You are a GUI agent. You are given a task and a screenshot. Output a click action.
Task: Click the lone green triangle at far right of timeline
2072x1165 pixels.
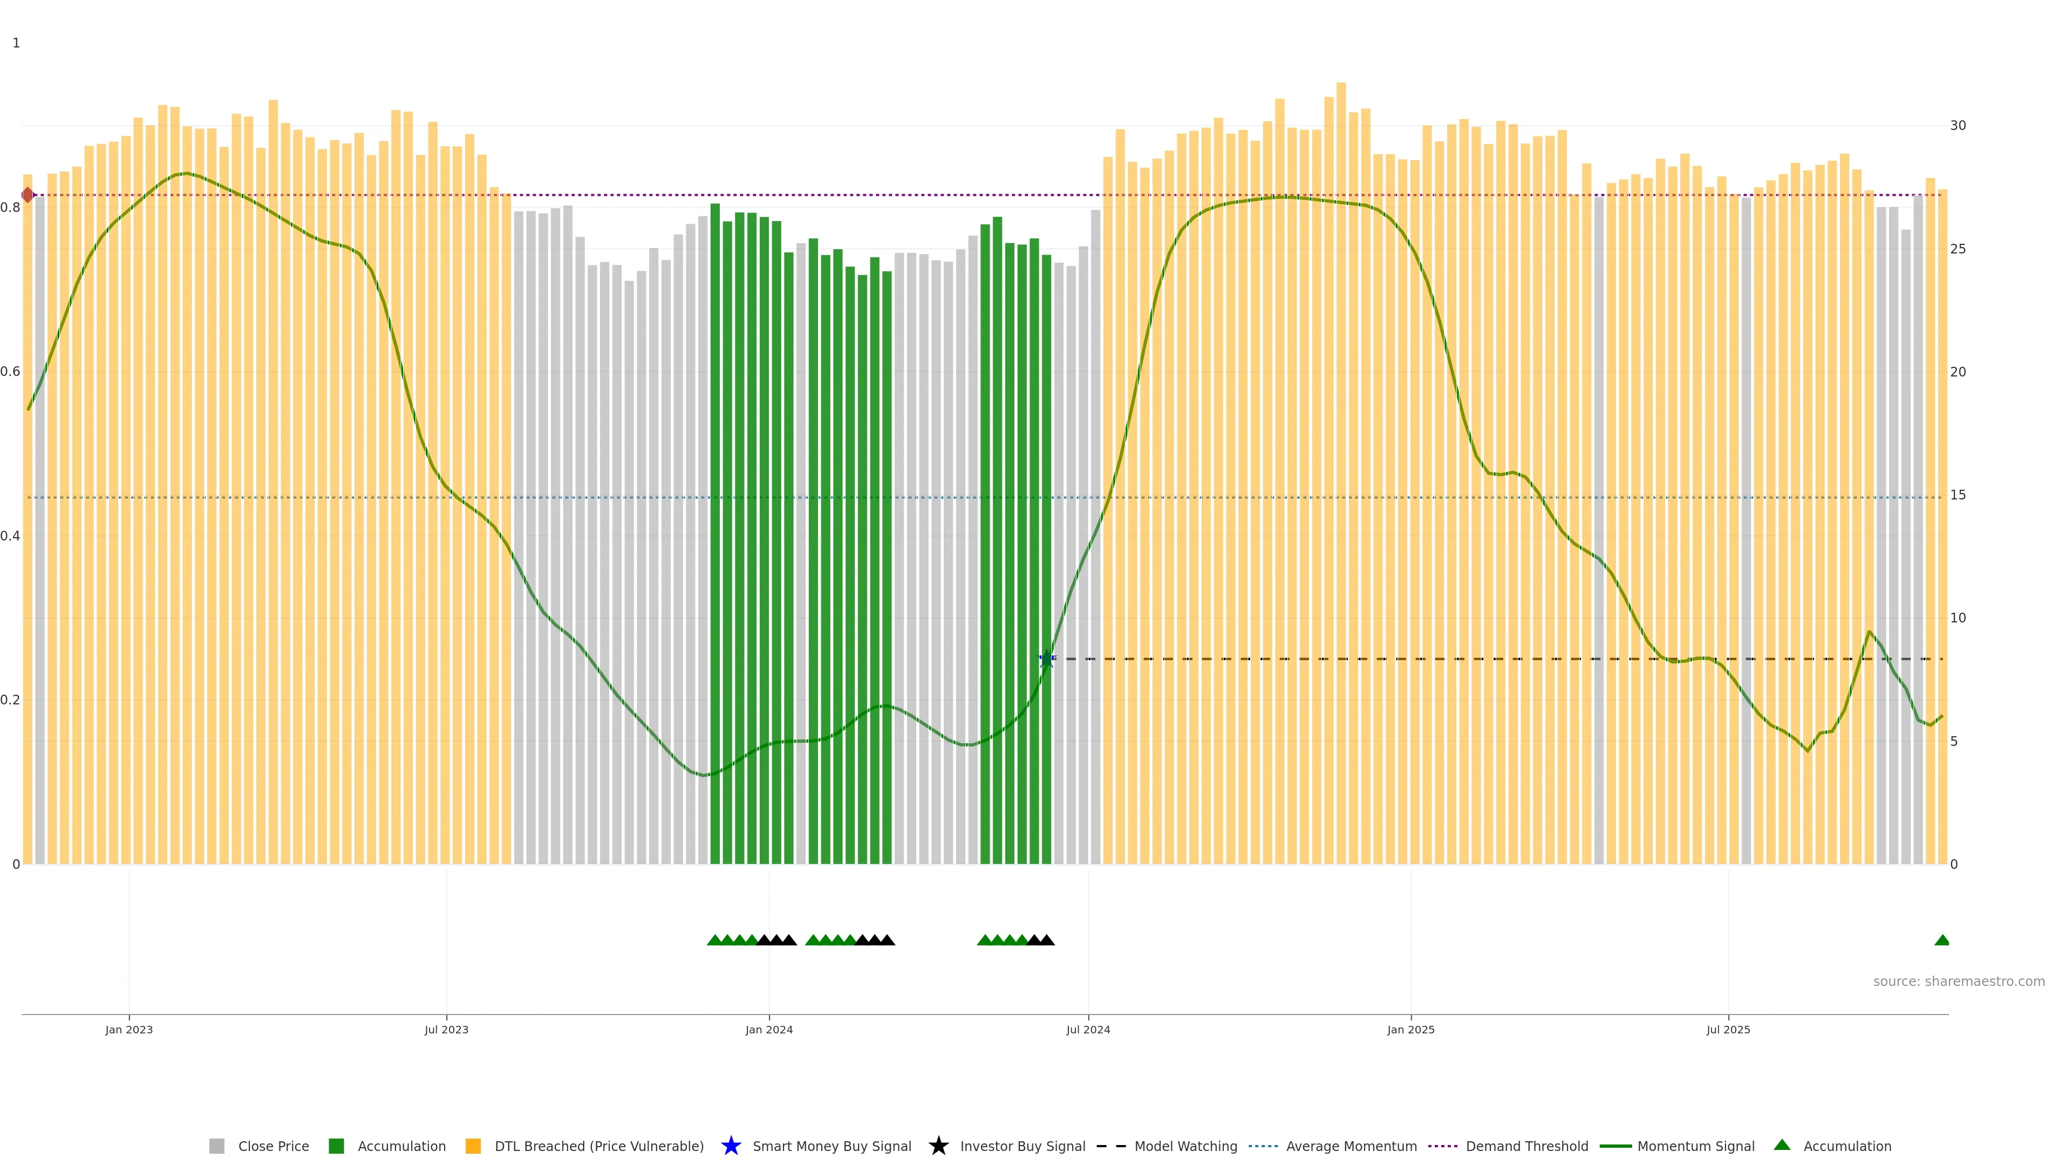(x=1942, y=940)
